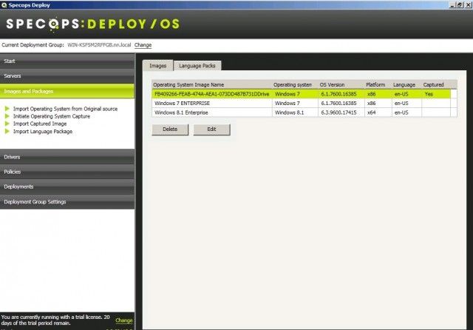This screenshot has height=330, width=473.
Task: Click the green arrow beside Import Operating System
Action: coord(7,109)
